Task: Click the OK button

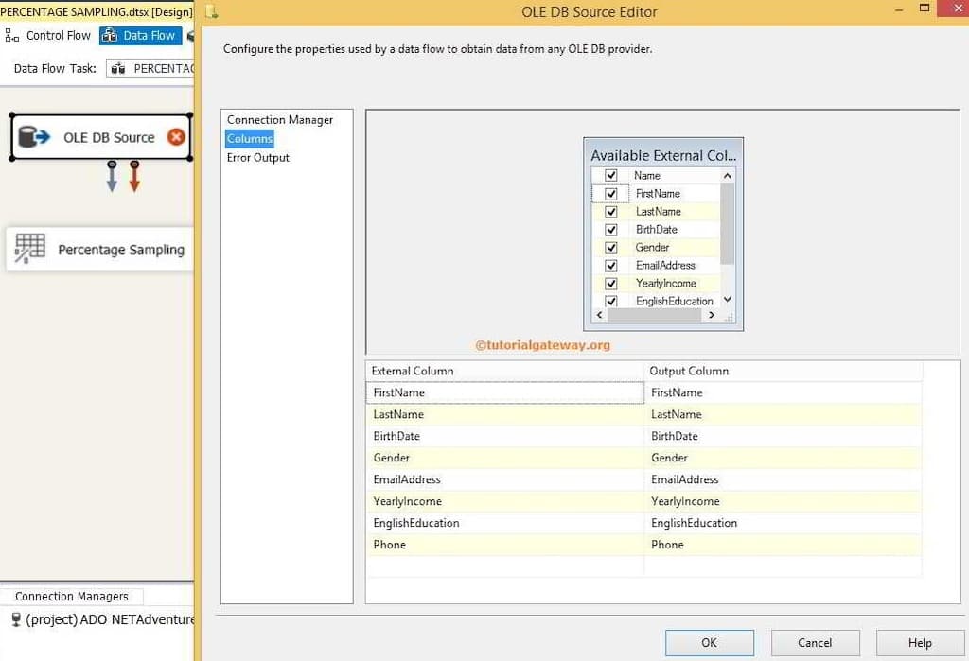Action: (710, 643)
